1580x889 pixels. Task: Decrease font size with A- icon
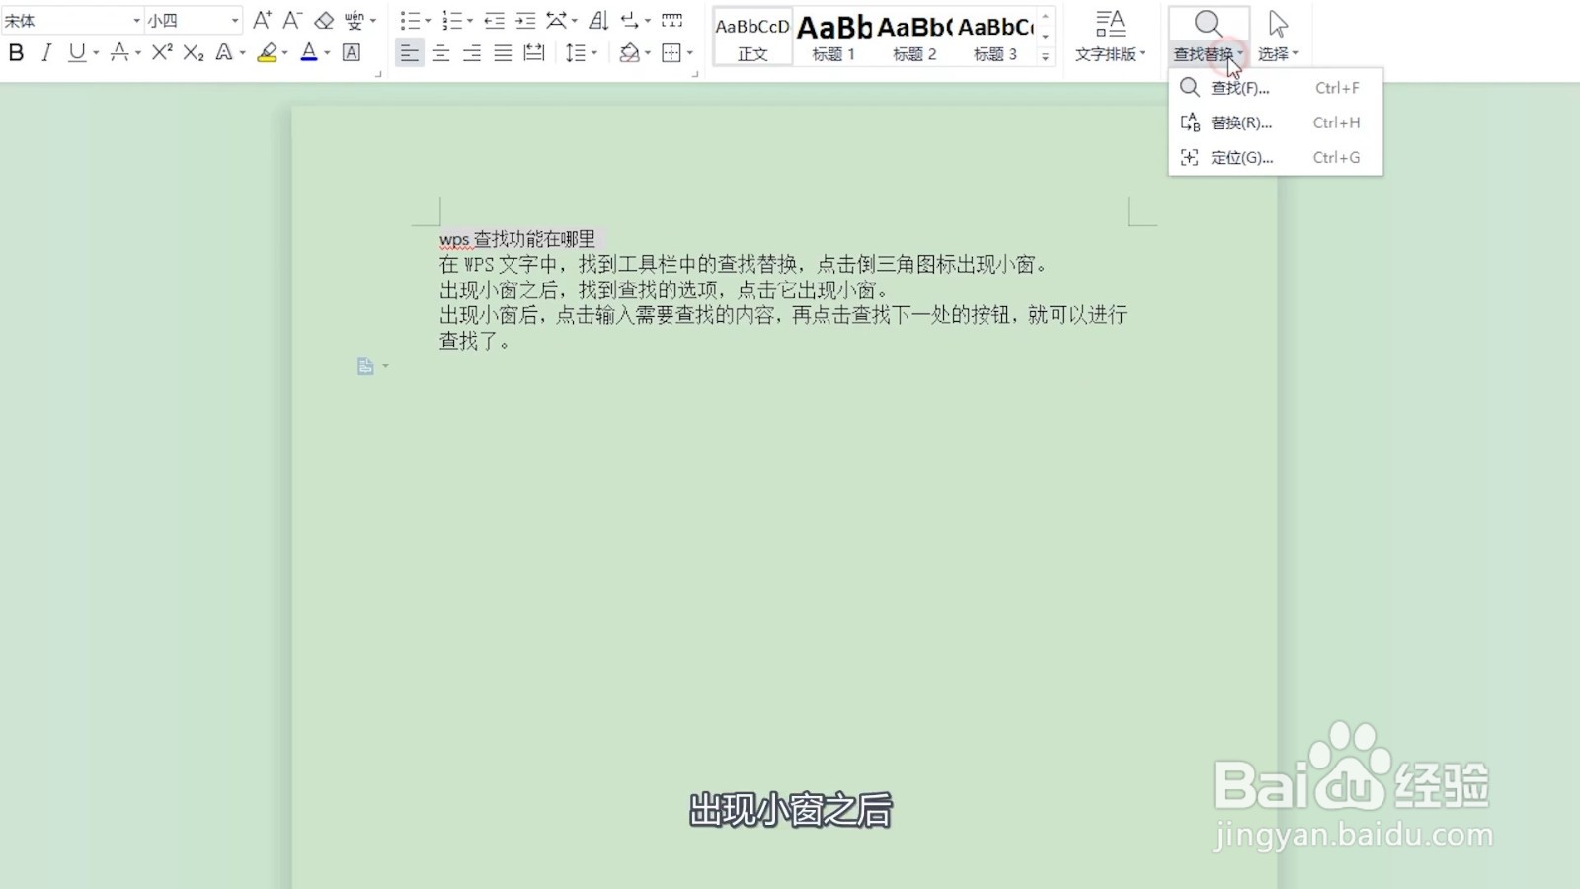[x=292, y=20]
